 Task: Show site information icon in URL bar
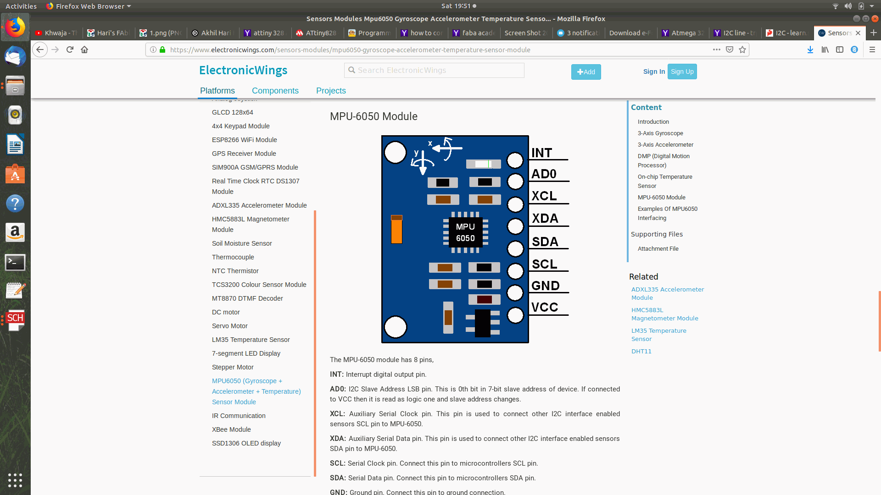pos(153,49)
